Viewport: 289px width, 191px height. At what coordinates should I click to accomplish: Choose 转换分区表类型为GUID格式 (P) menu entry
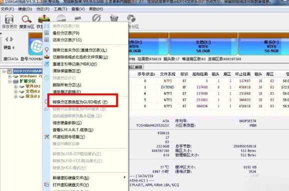point(80,102)
